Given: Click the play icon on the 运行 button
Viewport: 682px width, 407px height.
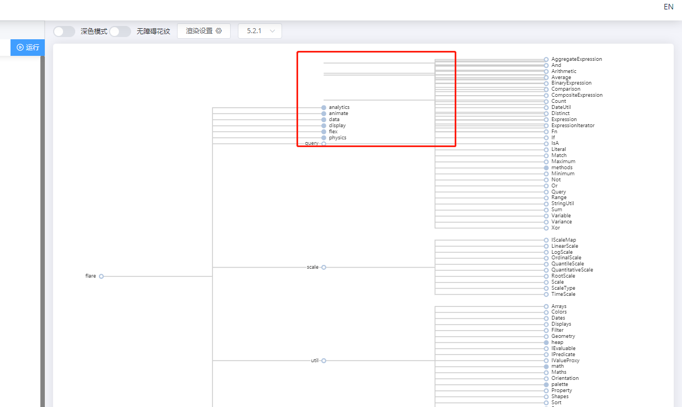Looking at the screenshot, I should pyautogui.click(x=19, y=48).
